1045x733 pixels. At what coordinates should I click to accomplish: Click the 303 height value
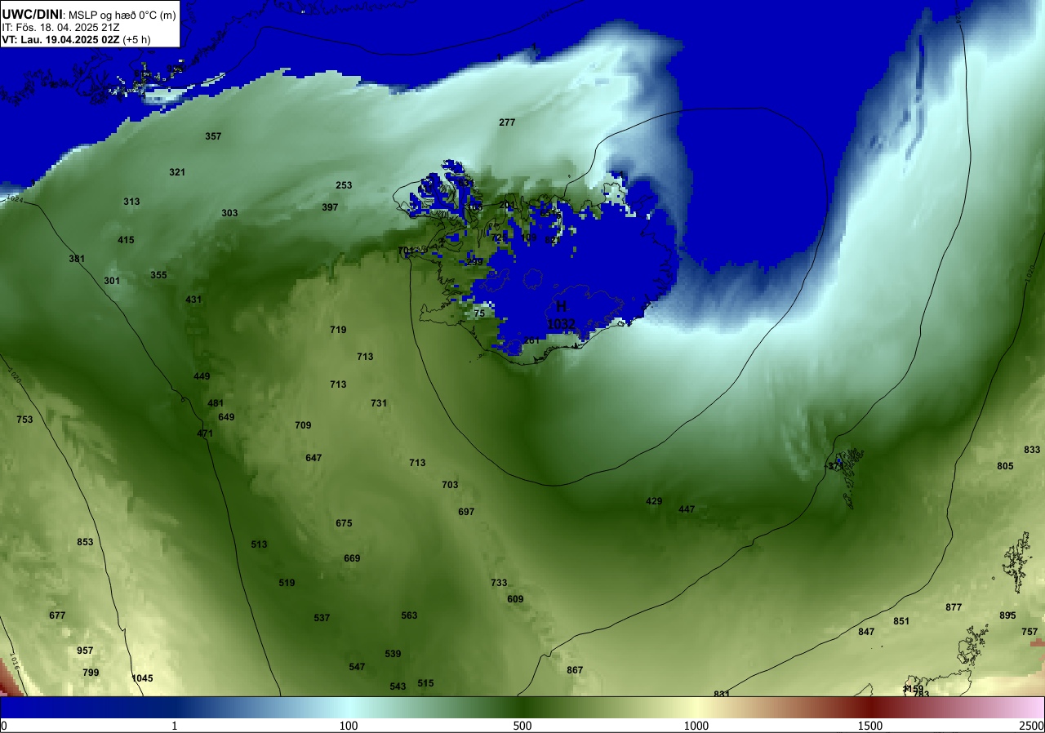(x=229, y=213)
